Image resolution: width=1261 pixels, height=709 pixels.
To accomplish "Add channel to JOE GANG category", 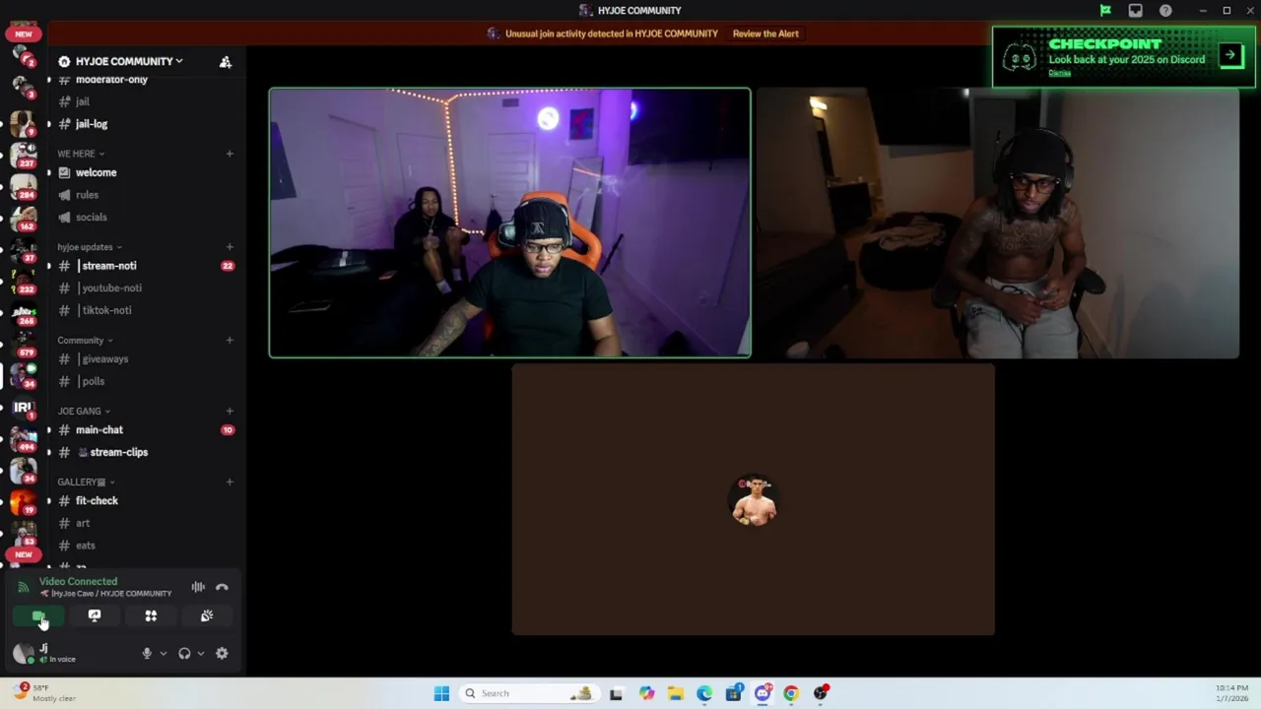I will click(230, 411).
